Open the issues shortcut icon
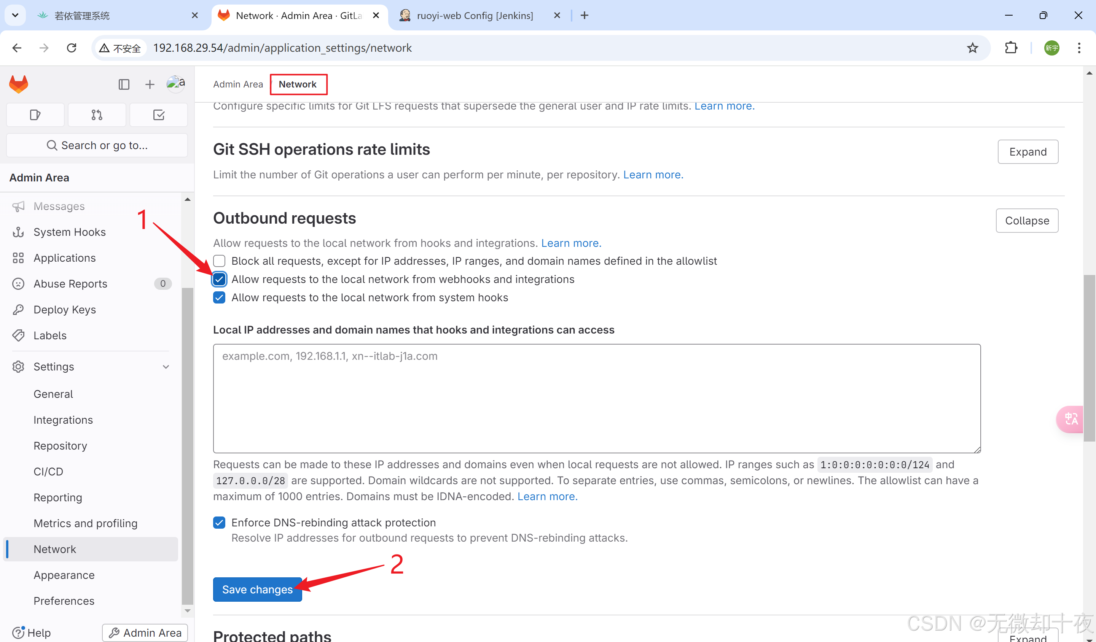 click(x=35, y=115)
